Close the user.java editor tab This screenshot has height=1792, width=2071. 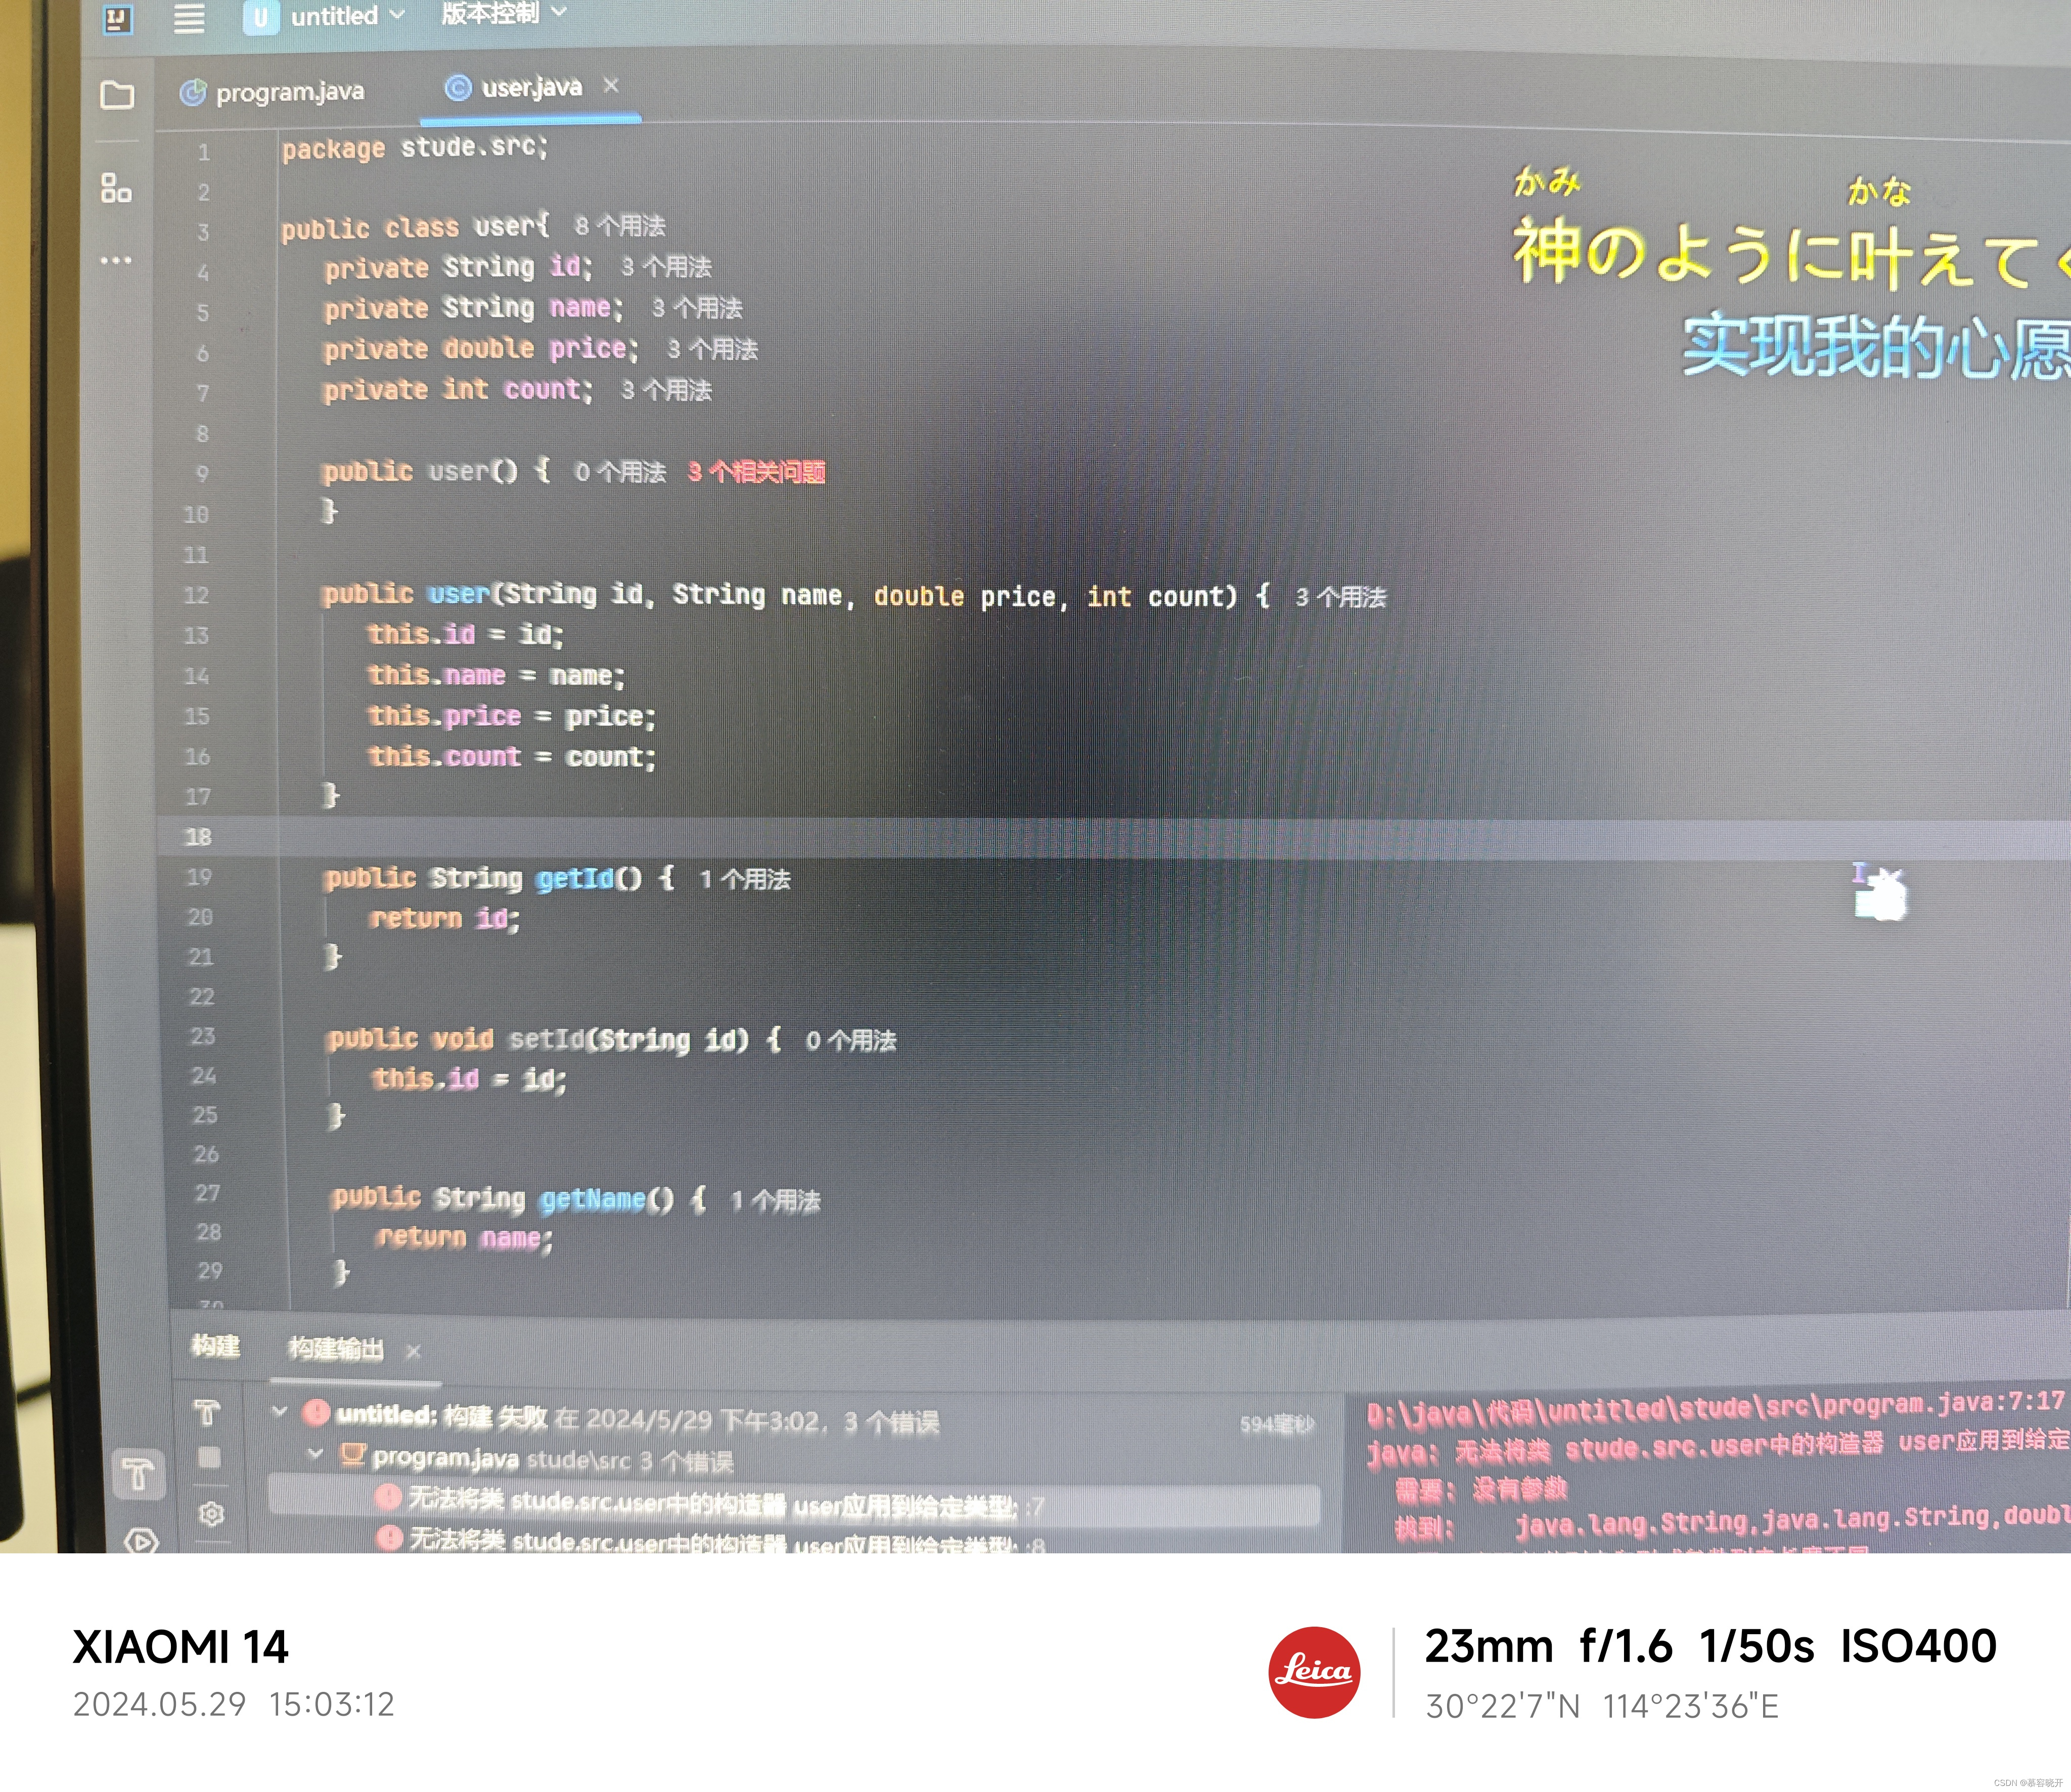tap(611, 86)
